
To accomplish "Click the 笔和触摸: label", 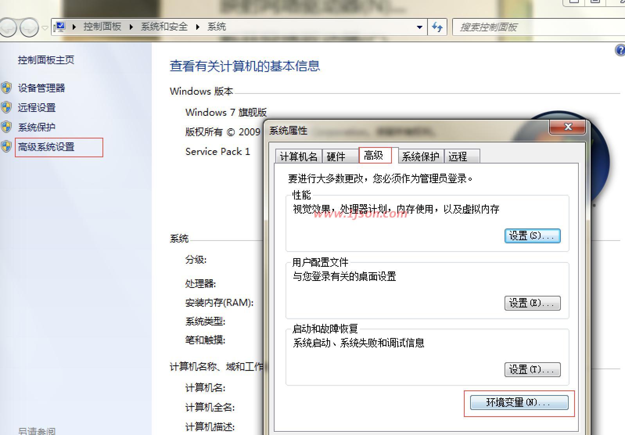I will pyautogui.click(x=205, y=340).
